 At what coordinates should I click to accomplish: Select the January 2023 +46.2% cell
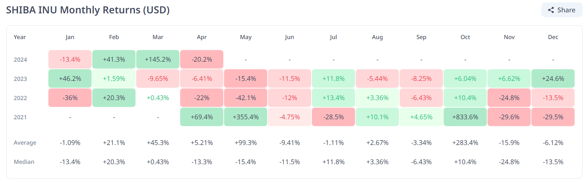(70, 78)
